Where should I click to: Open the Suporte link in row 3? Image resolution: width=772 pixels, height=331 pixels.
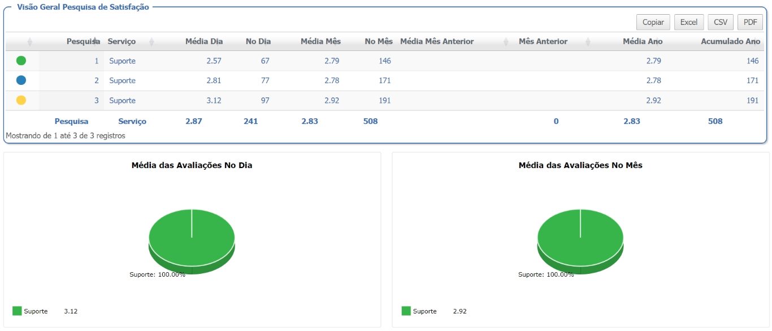[123, 100]
